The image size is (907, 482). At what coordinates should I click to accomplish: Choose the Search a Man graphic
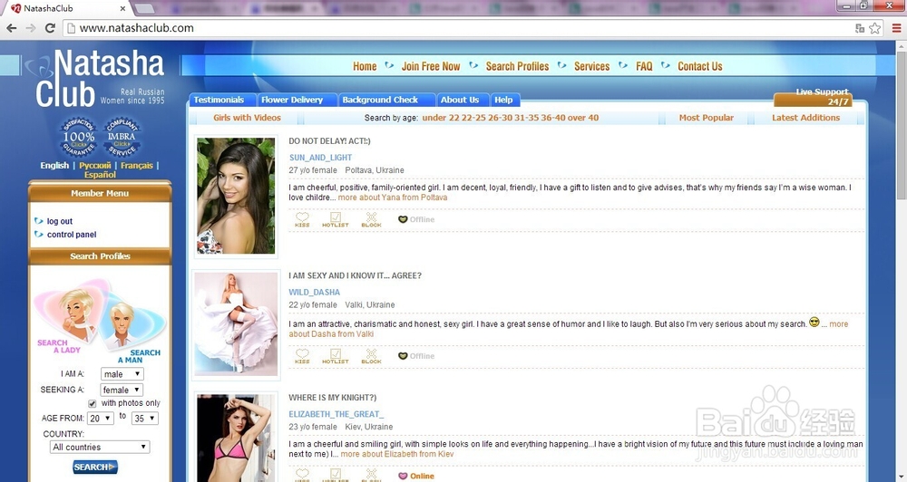coord(134,333)
